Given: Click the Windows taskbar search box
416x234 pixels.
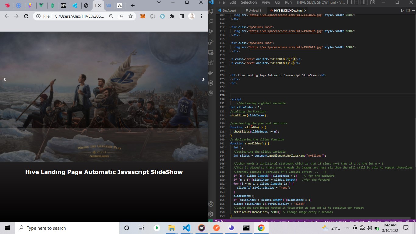Looking at the screenshot, I should click(x=67, y=228).
